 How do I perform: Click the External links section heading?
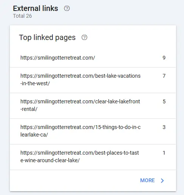36,8
